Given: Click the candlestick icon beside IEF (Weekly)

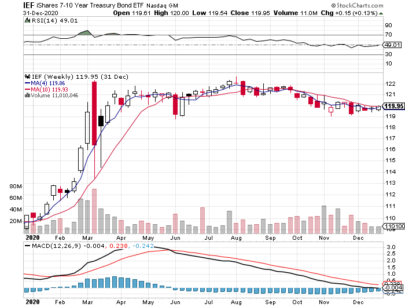Looking at the screenshot, I should 26,76.
